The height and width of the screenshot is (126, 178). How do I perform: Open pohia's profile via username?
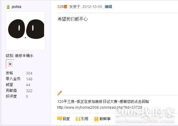(16, 7)
